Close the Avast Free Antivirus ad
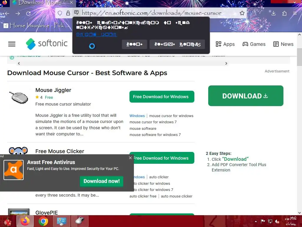This screenshot has width=302, height=227. [x=130, y=158]
